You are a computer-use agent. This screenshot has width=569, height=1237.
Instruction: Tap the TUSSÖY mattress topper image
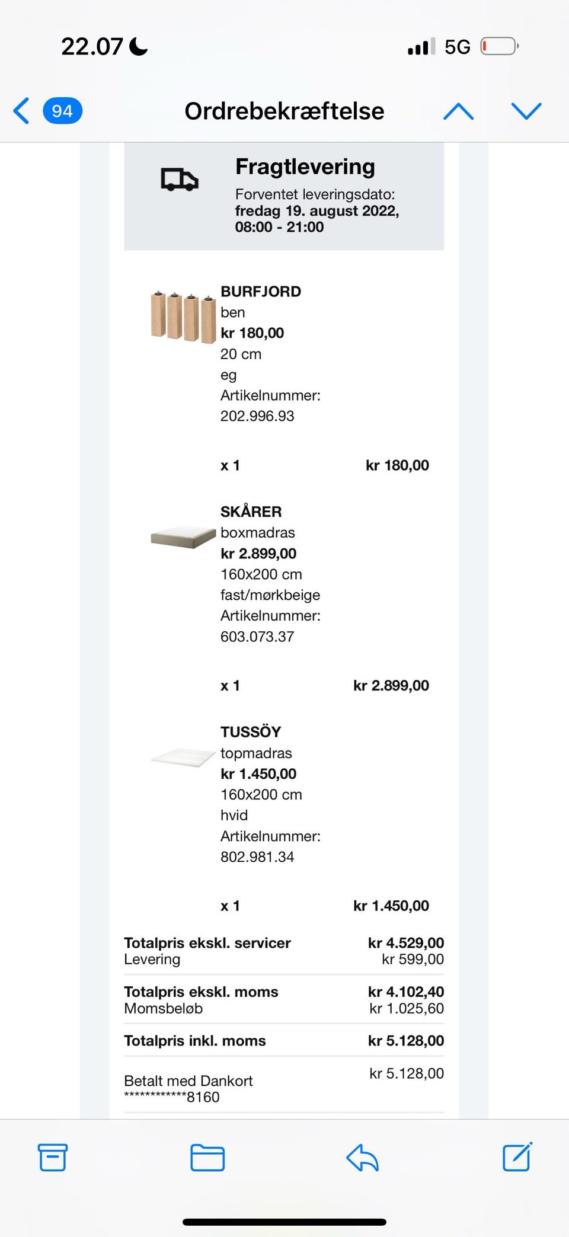pos(183,757)
